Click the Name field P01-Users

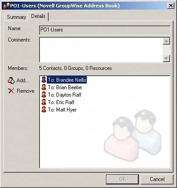pyautogui.click(x=105, y=30)
